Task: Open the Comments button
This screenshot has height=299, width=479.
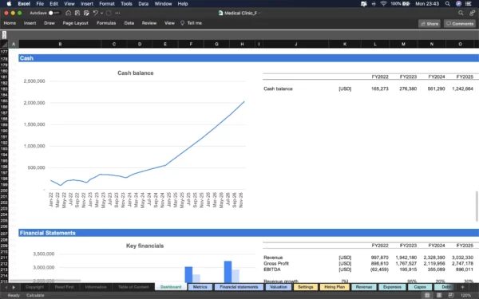Action: (460, 23)
